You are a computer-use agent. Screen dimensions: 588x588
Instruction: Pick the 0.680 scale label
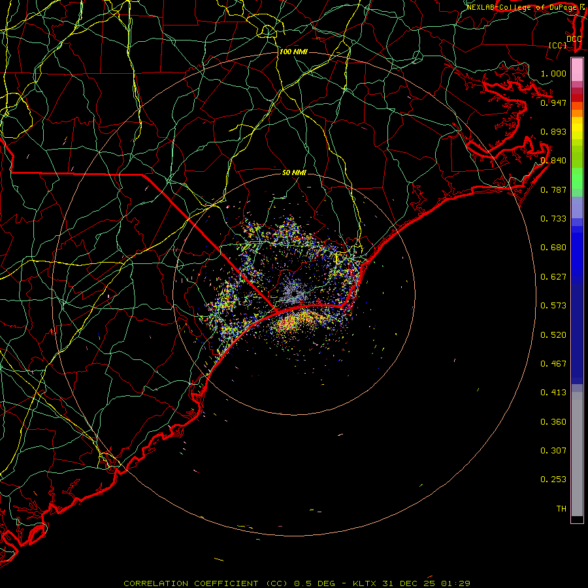pos(553,248)
